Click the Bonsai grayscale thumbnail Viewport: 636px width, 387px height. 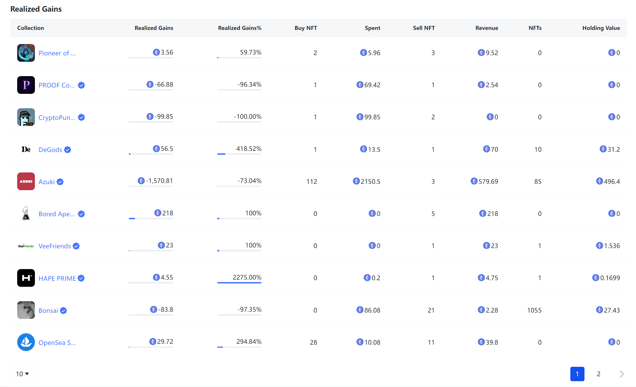pyautogui.click(x=26, y=310)
